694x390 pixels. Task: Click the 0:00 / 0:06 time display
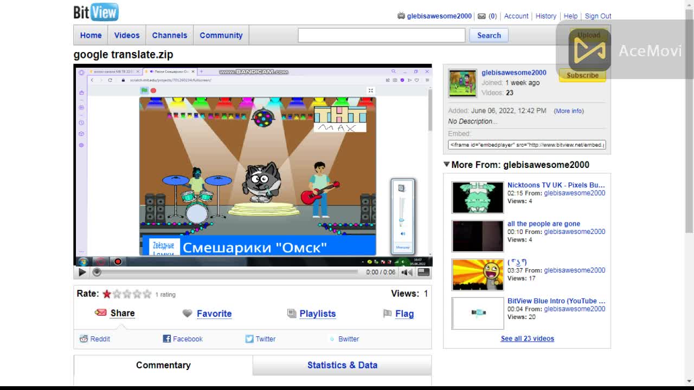[x=381, y=272]
